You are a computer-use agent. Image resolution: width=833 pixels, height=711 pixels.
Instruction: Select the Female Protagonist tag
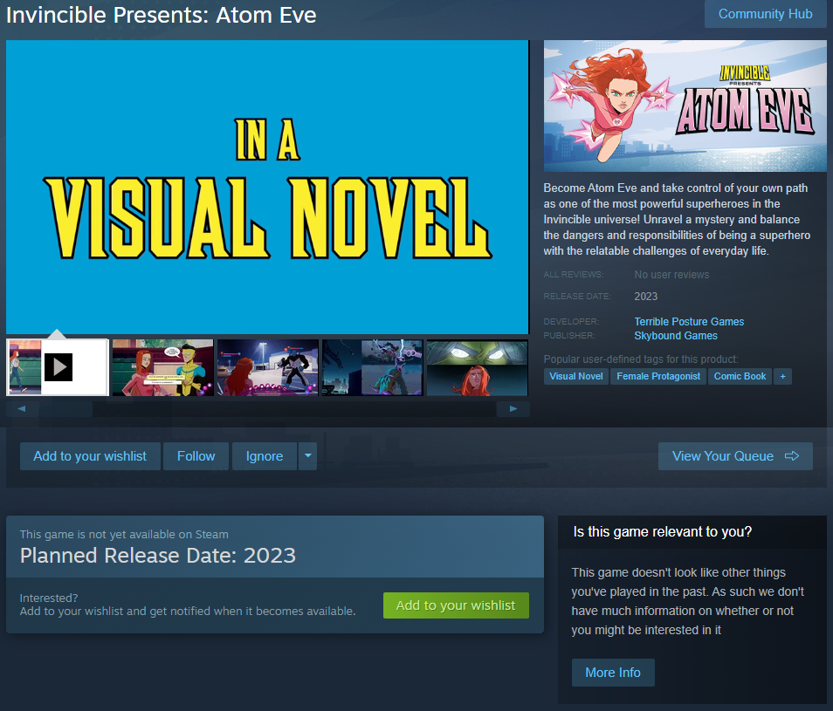coord(658,376)
